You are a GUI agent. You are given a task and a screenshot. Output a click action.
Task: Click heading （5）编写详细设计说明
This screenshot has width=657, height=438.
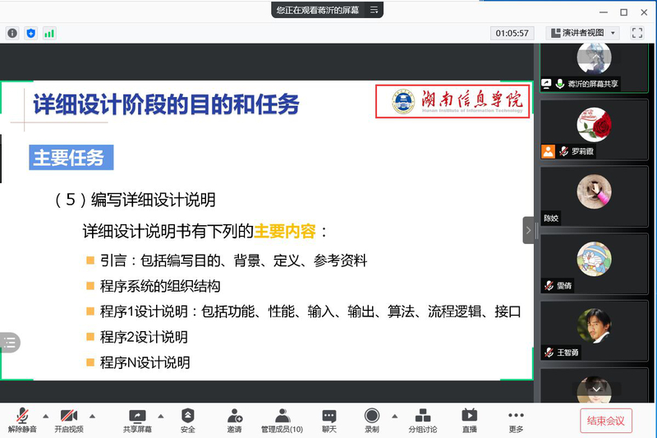click(136, 200)
